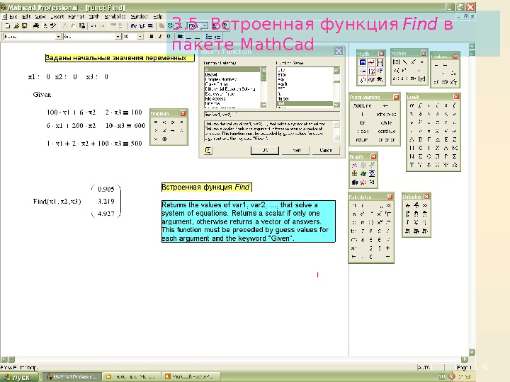
Task: Click while in Programming palette
Action: (386, 123)
